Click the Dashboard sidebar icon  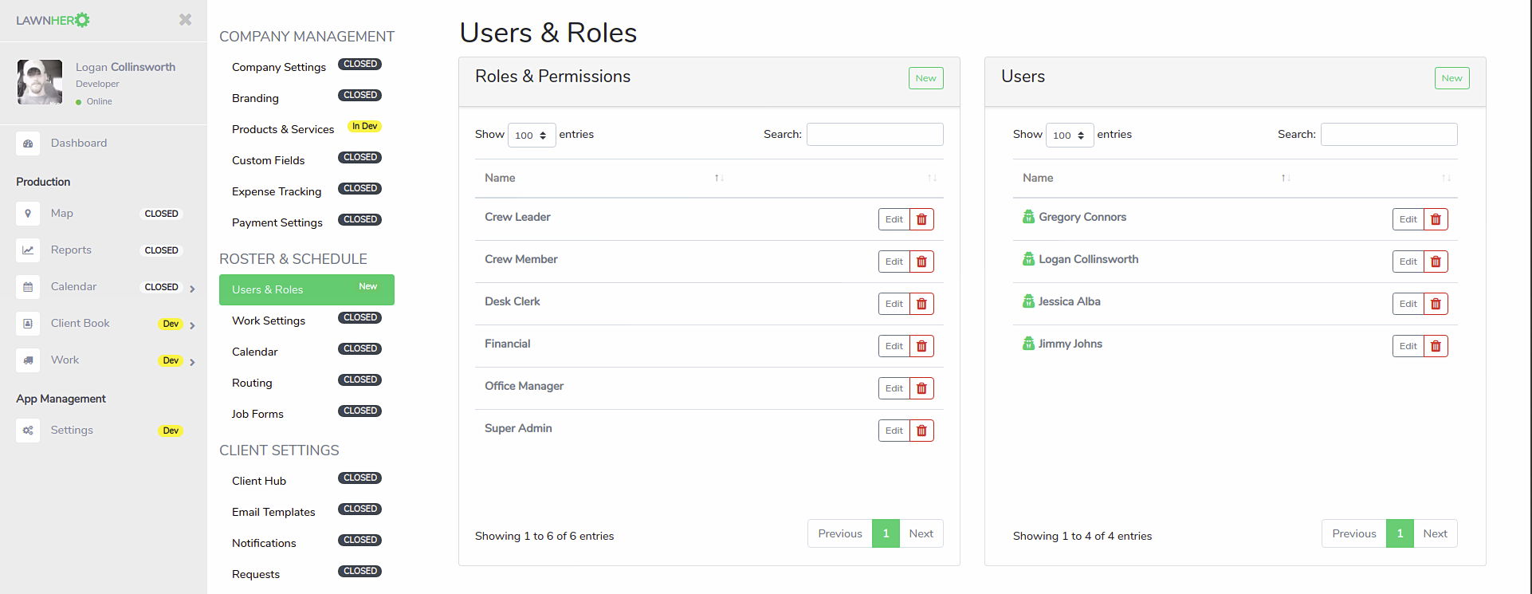28,144
